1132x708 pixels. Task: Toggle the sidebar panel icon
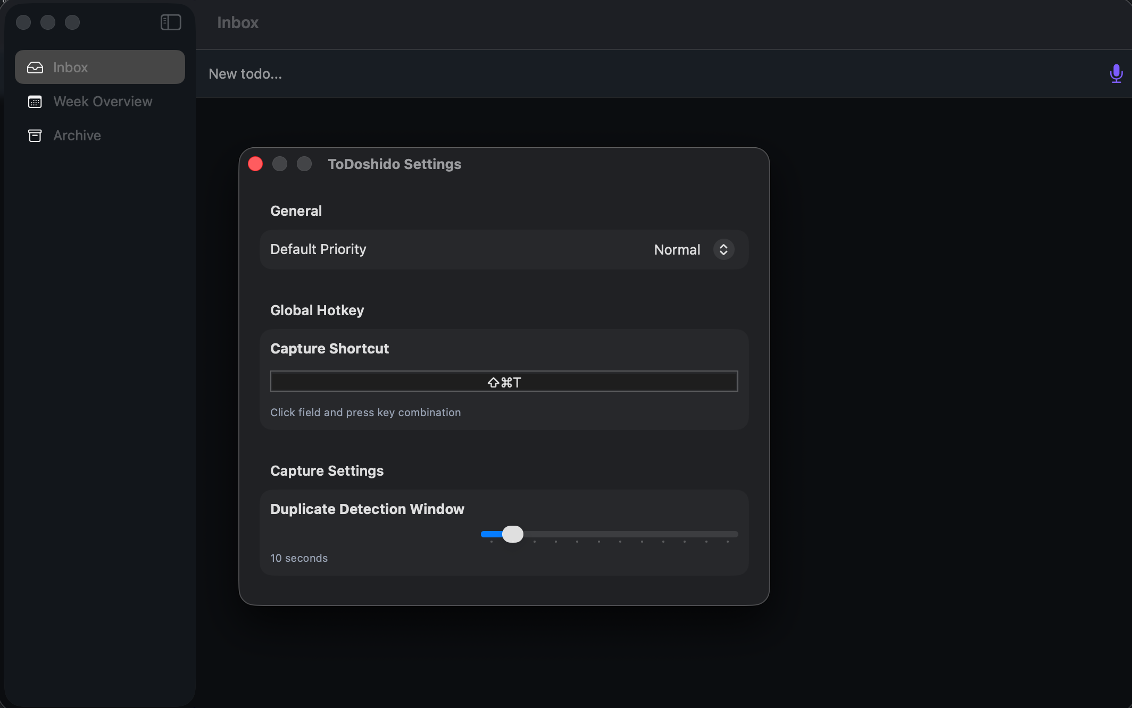point(171,22)
